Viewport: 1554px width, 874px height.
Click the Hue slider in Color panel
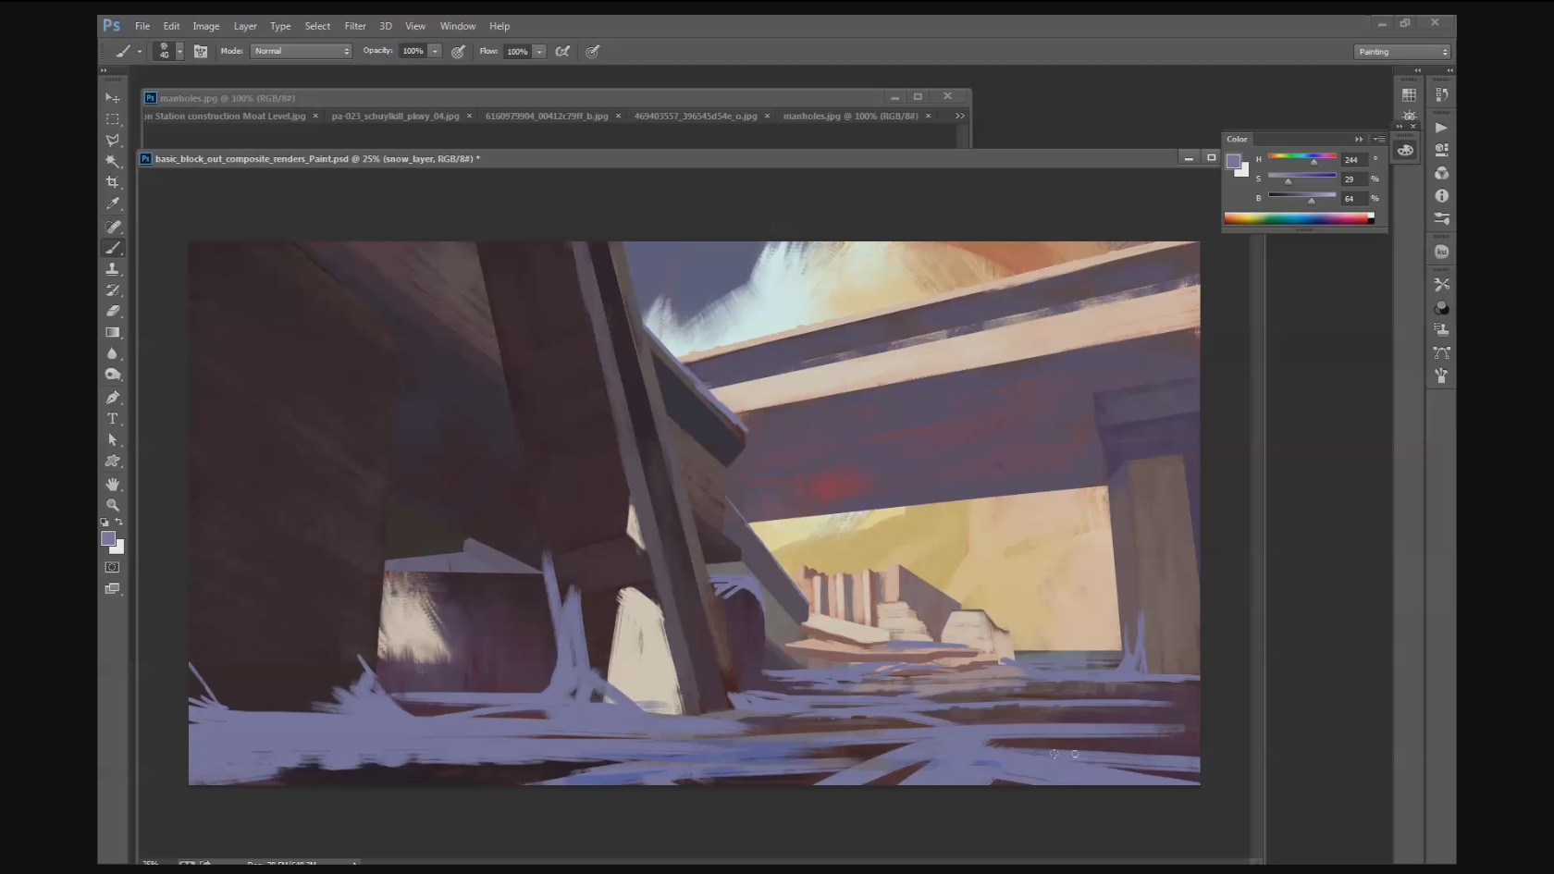[1301, 157]
